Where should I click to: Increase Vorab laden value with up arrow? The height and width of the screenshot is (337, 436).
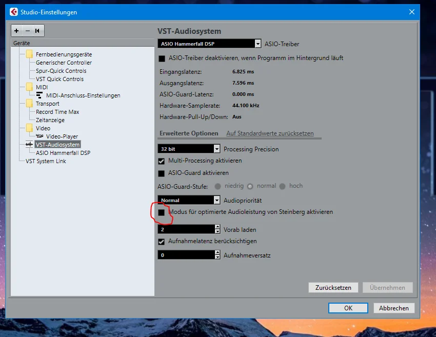pyautogui.click(x=217, y=227)
